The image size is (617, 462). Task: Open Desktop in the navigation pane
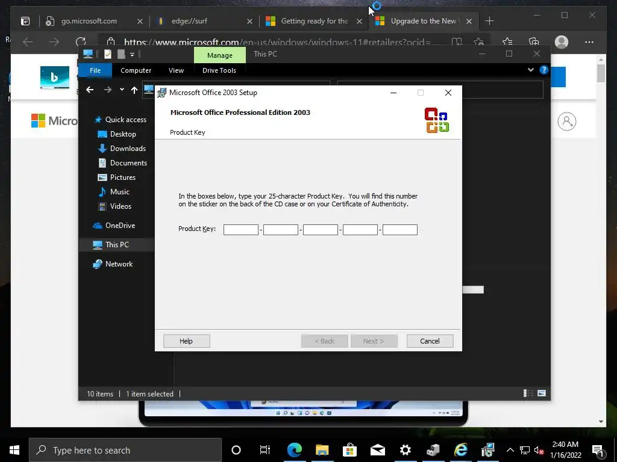(x=116, y=134)
